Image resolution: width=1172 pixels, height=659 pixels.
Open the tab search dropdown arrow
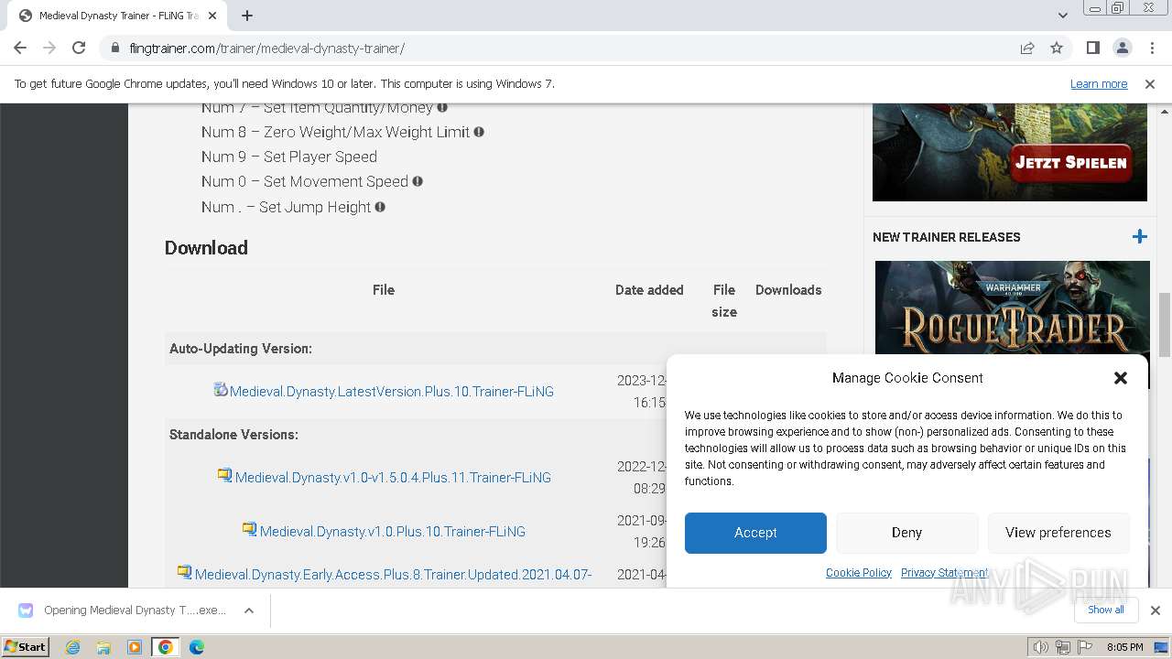[x=1062, y=16]
